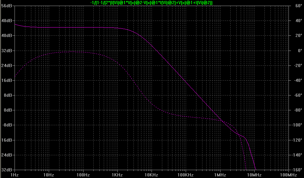
Task: Click the -160° phase axis label
Action: [297, 170]
